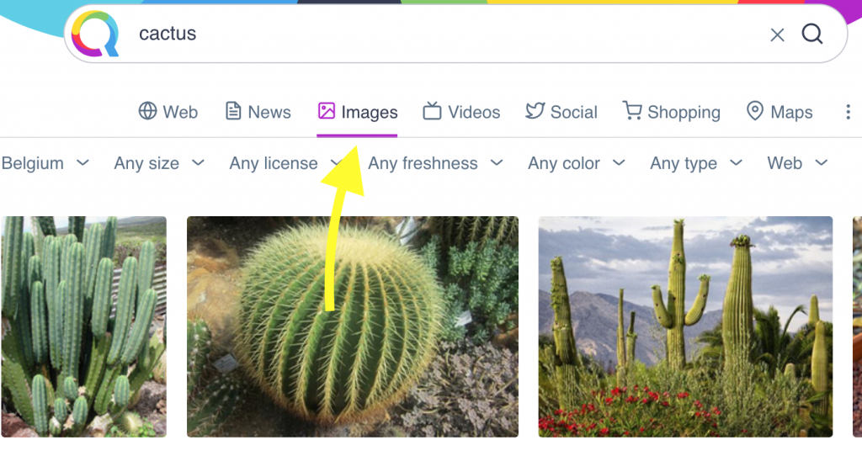This screenshot has height=456, width=862.
Task: Open the saguaro desert landscape image
Action: (x=685, y=326)
